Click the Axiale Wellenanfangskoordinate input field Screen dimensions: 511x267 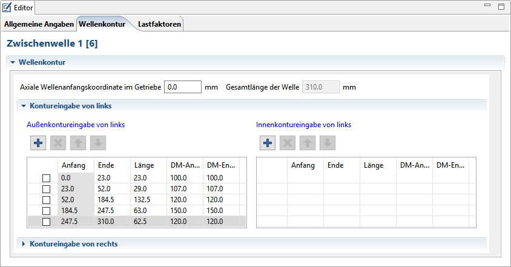tap(182, 87)
